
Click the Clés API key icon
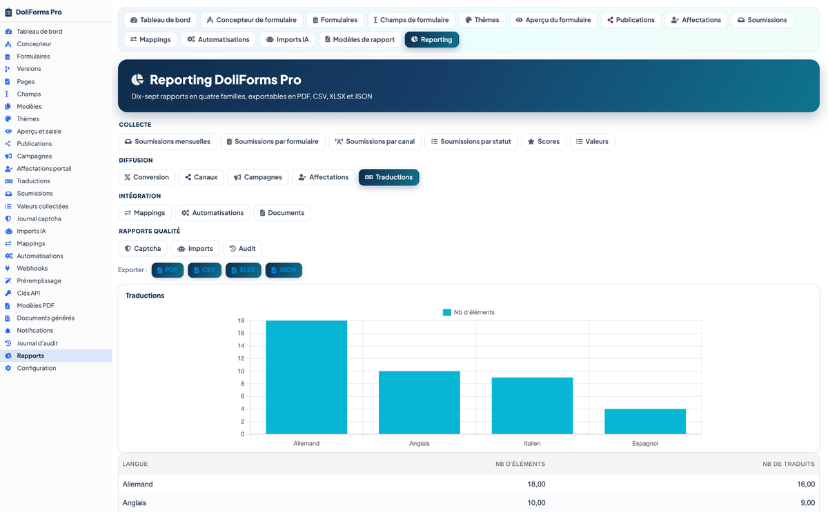[8, 293]
